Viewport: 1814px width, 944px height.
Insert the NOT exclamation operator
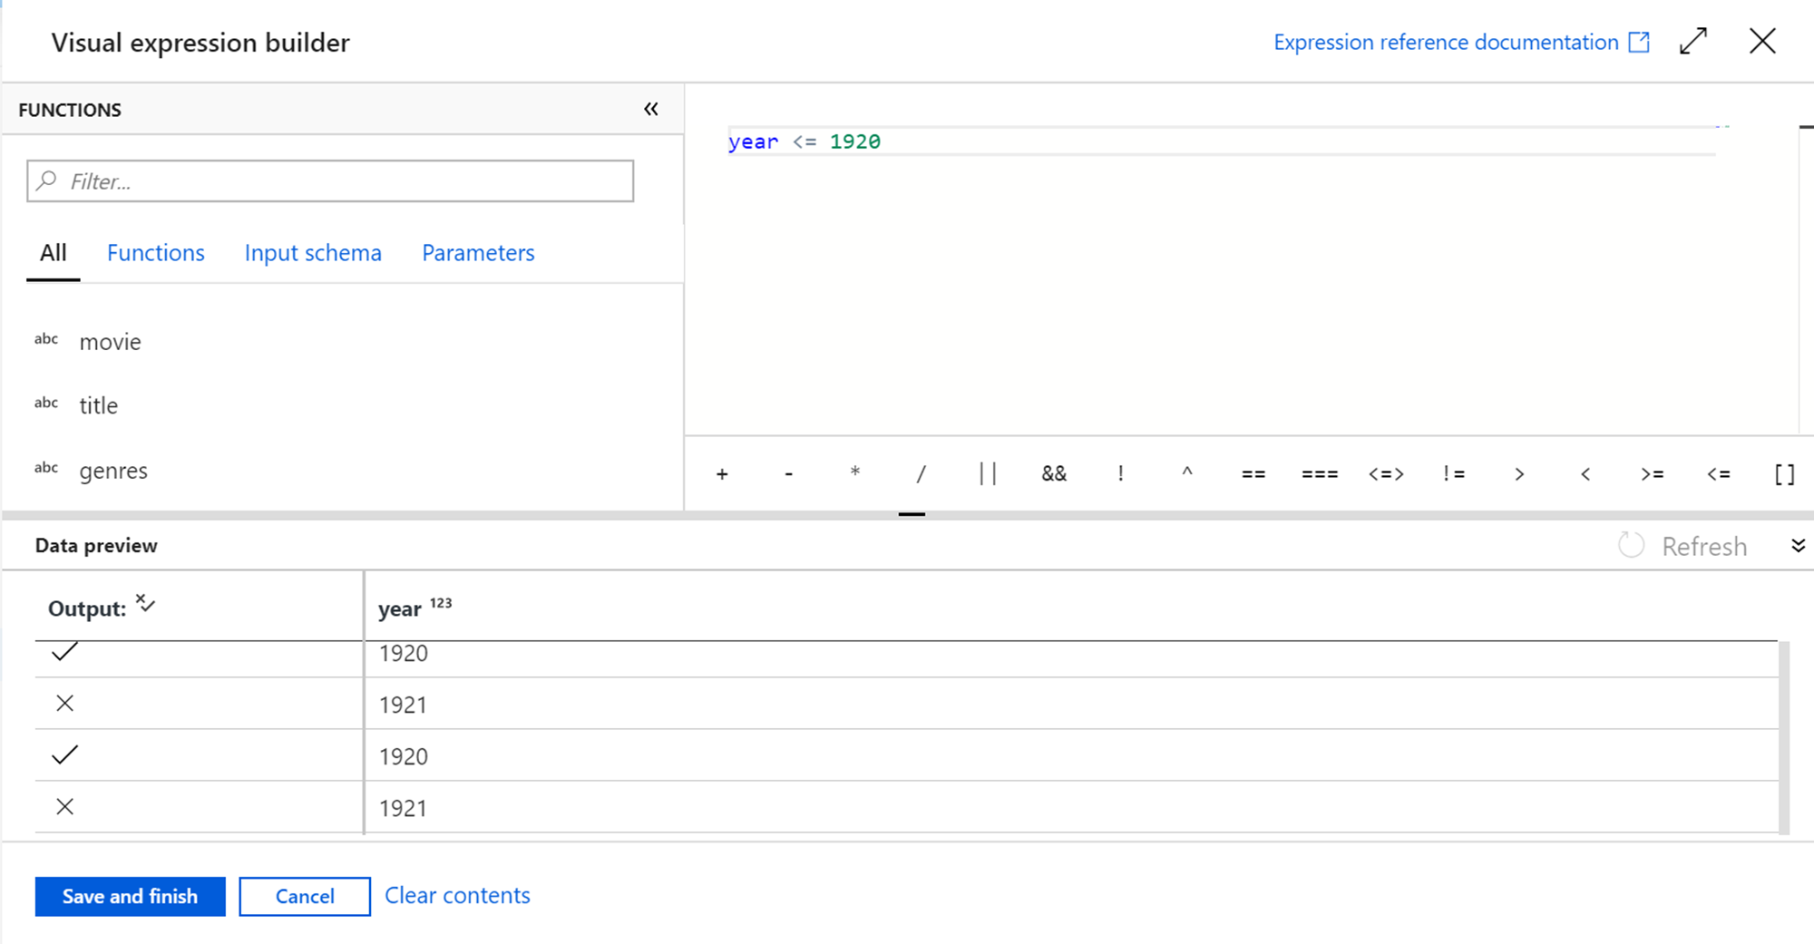[x=1121, y=473]
